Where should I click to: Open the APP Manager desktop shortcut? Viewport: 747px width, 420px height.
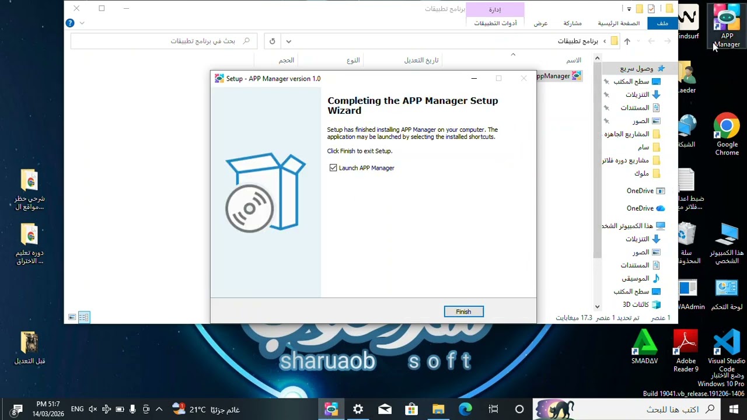[727, 26]
